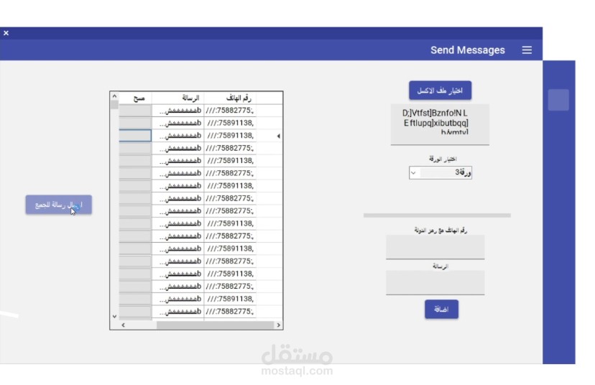Image resolution: width=595 pixels, height=385 pixels.
Task: Click the الرسالة column header in table
Action: [x=178, y=98]
